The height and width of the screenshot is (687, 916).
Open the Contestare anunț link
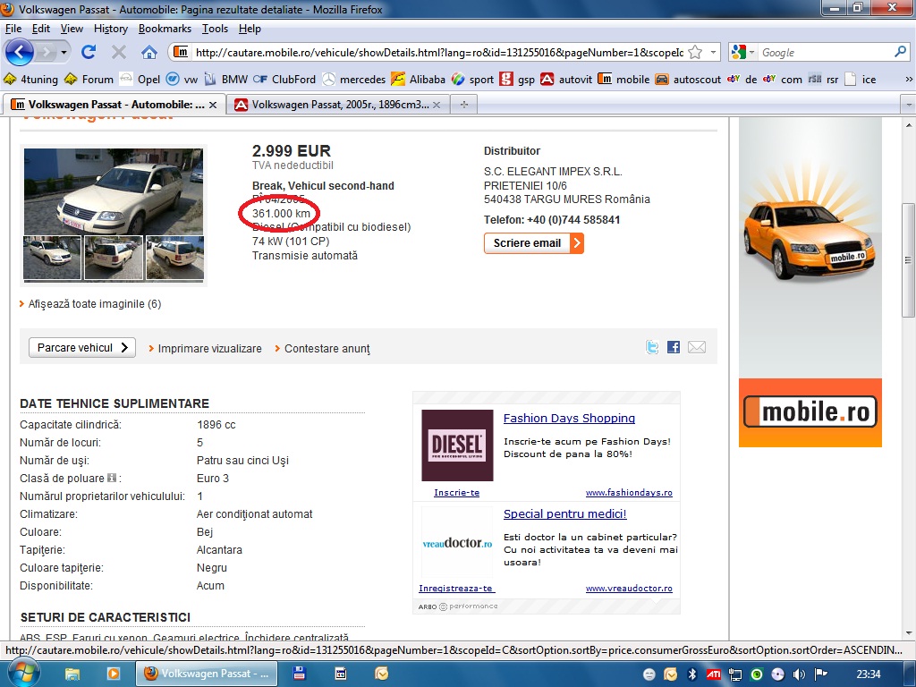tap(327, 349)
